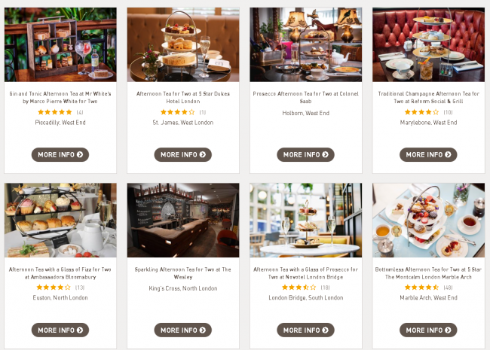This screenshot has height=350, width=490.
Task: Click The Wesley bar interior photo
Action: 183,221
